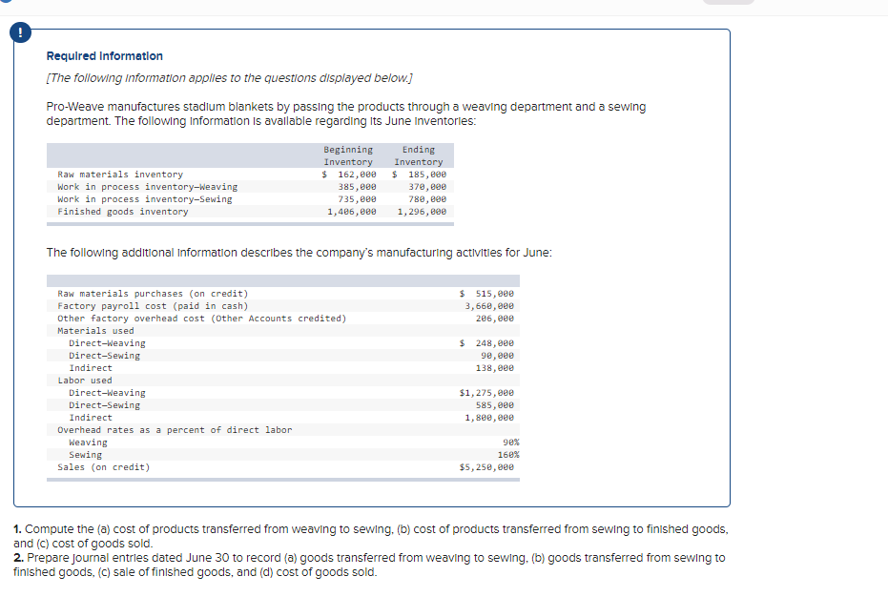888x597 pixels.
Task: Click the 3,660,000 payroll amount
Action: pyautogui.click(x=489, y=306)
